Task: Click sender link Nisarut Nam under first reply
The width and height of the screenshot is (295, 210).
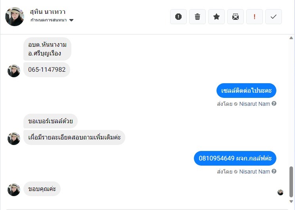Action: (x=255, y=104)
